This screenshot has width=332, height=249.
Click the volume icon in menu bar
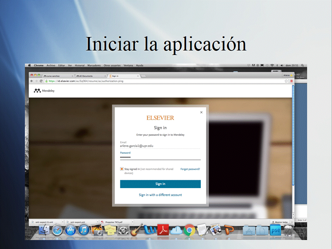tap(282, 65)
